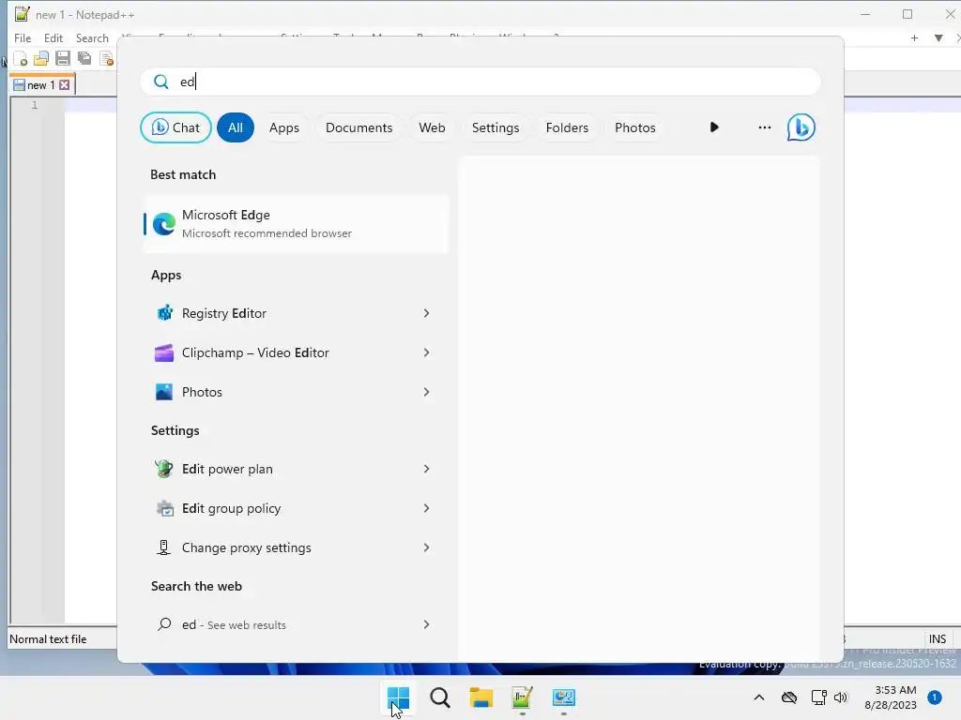Switch to the Apps search filter
Screen dimensions: 961x720
point(284,127)
